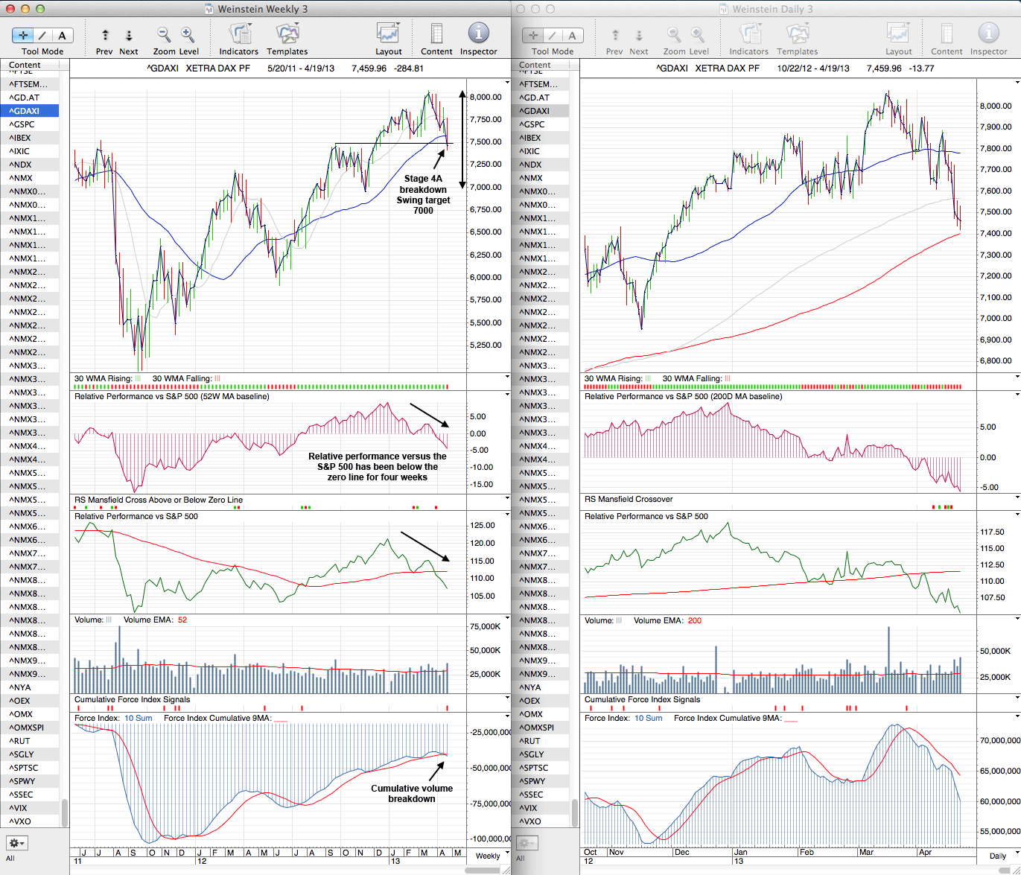Zoom in with plus magnifier in Weekly window
The width and height of the screenshot is (1021, 875).
[x=188, y=34]
